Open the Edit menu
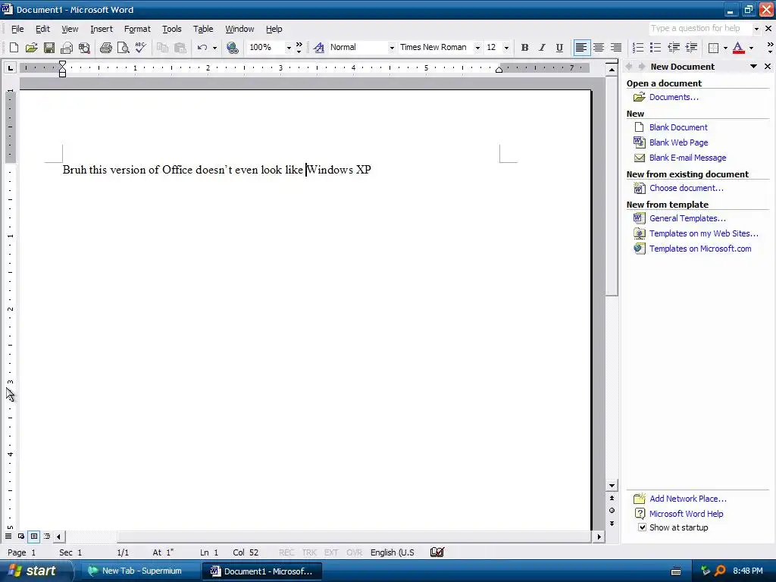Image resolution: width=776 pixels, height=582 pixels. 42,29
